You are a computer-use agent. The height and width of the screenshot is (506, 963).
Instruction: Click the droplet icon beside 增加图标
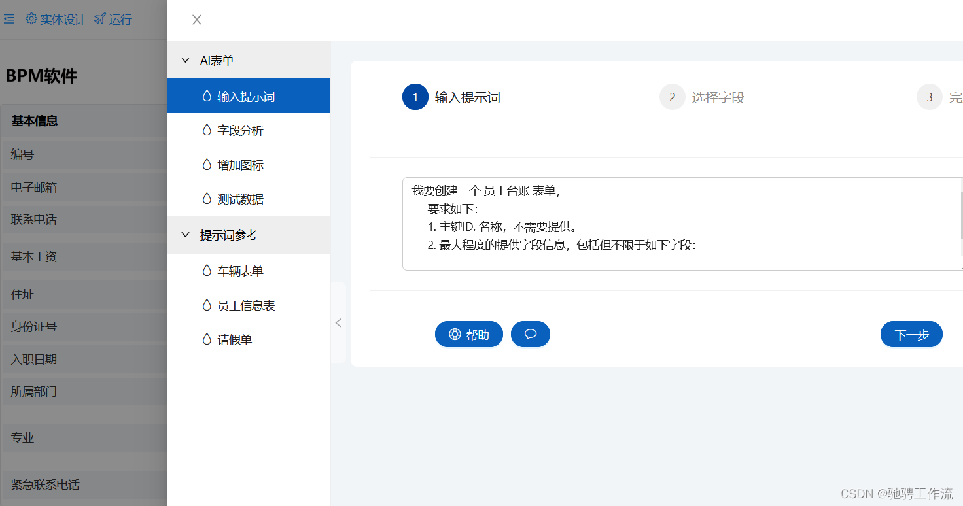(207, 164)
